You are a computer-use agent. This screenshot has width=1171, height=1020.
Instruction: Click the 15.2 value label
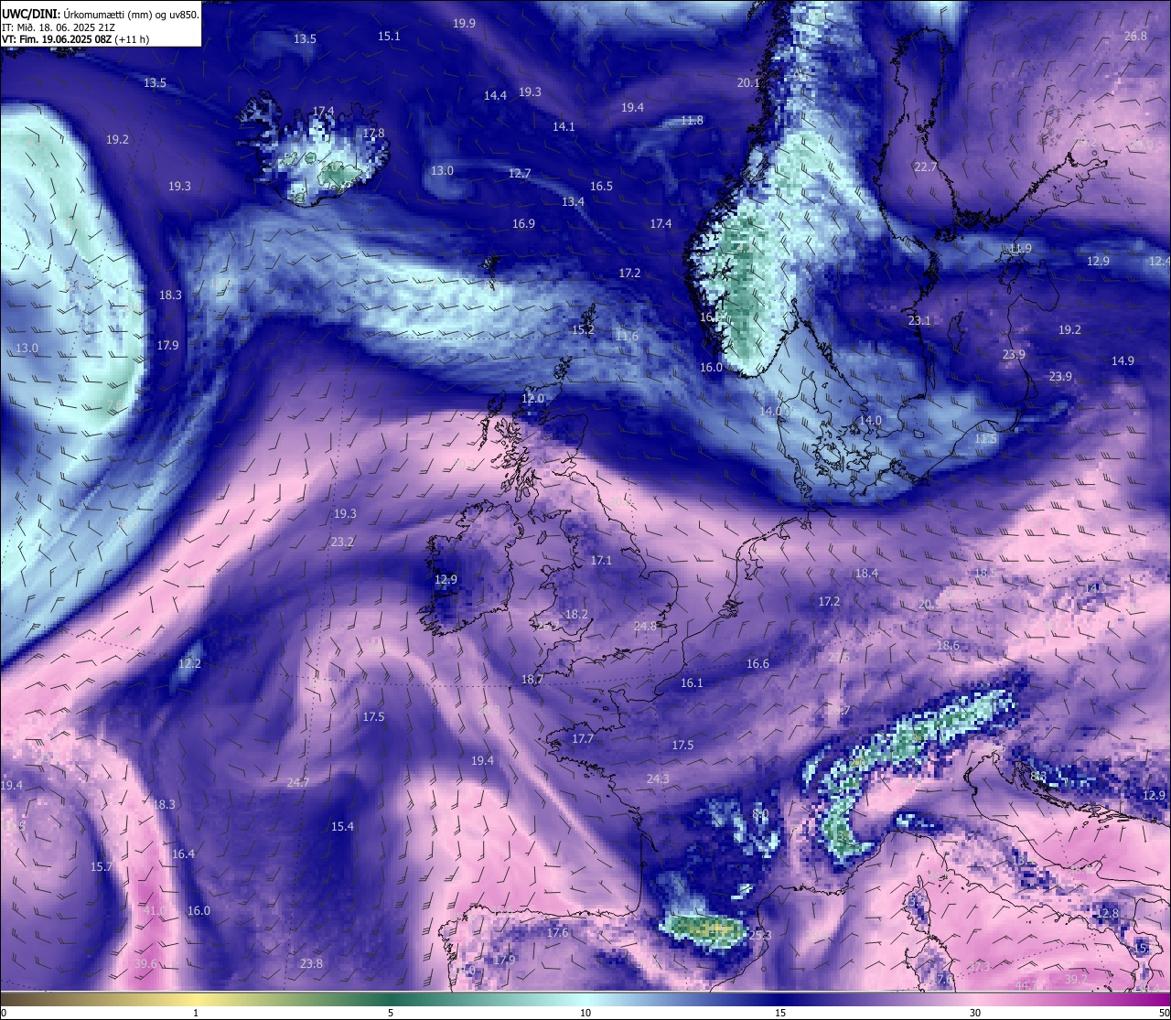[583, 329]
